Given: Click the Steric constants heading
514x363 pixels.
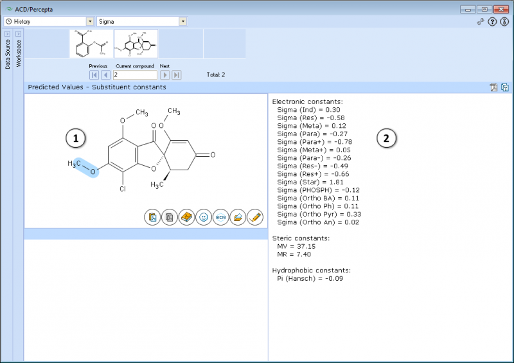Looking at the screenshot, I should 301,238.
